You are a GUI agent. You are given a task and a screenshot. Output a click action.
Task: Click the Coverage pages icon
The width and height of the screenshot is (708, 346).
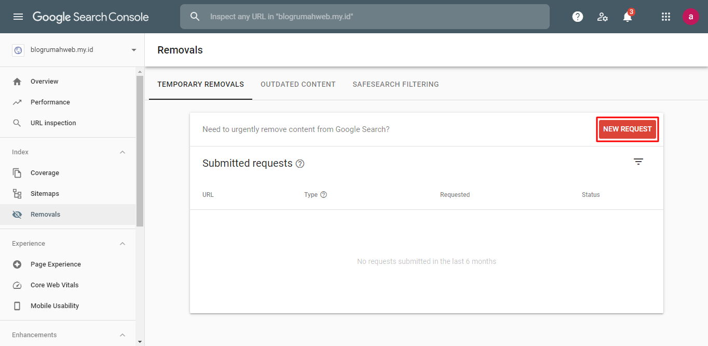(17, 173)
